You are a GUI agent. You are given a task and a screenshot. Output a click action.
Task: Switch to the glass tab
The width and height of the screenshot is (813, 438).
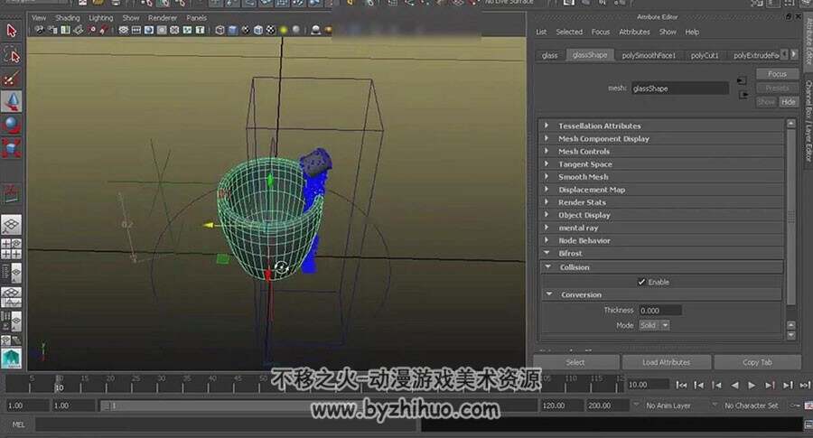550,55
